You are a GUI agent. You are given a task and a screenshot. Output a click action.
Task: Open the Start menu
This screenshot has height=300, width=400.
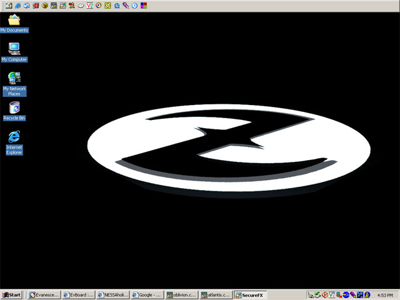pyautogui.click(x=11, y=295)
